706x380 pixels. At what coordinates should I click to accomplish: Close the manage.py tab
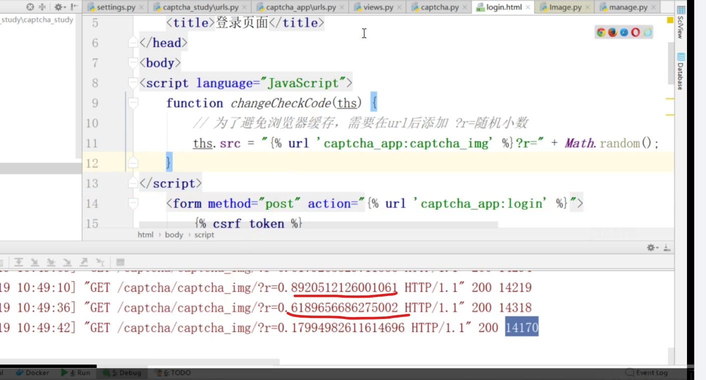click(x=654, y=7)
